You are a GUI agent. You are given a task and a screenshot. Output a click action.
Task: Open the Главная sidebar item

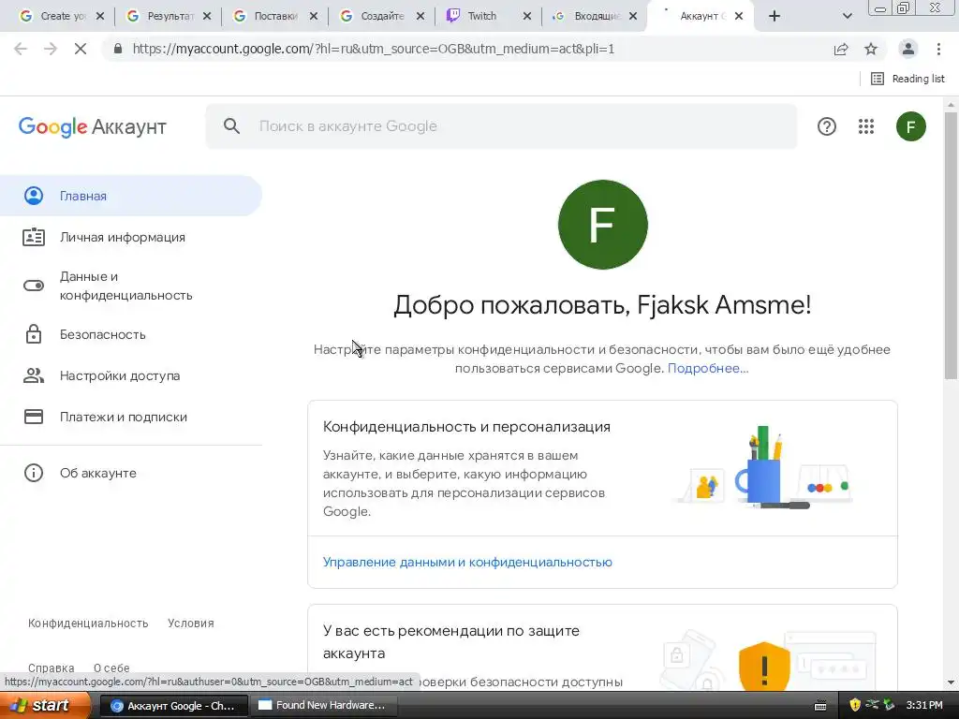pos(131,196)
